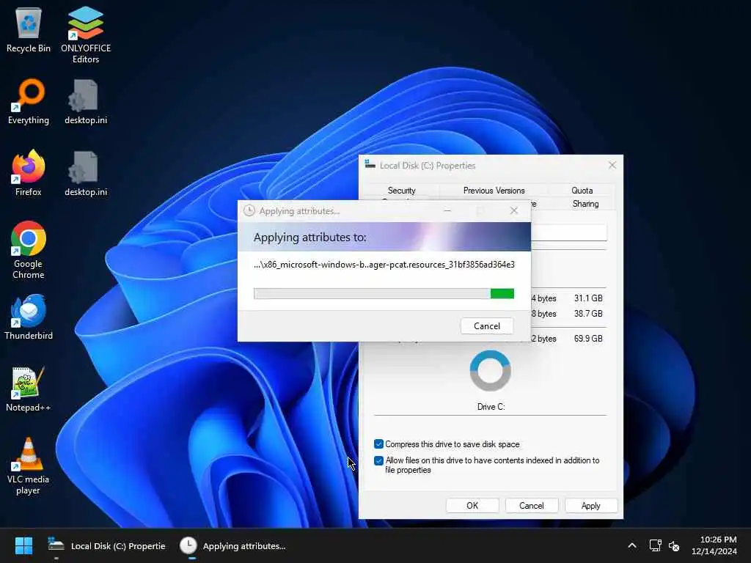This screenshot has height=563, width=751.
Task: Click Apply in Local Disk Properties
Action: point(590,506)
